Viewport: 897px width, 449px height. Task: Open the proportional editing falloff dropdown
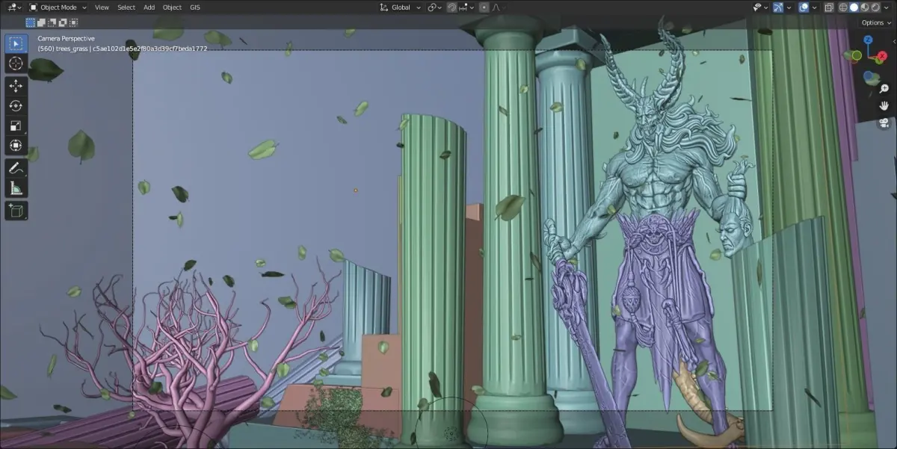click(499, 7)
